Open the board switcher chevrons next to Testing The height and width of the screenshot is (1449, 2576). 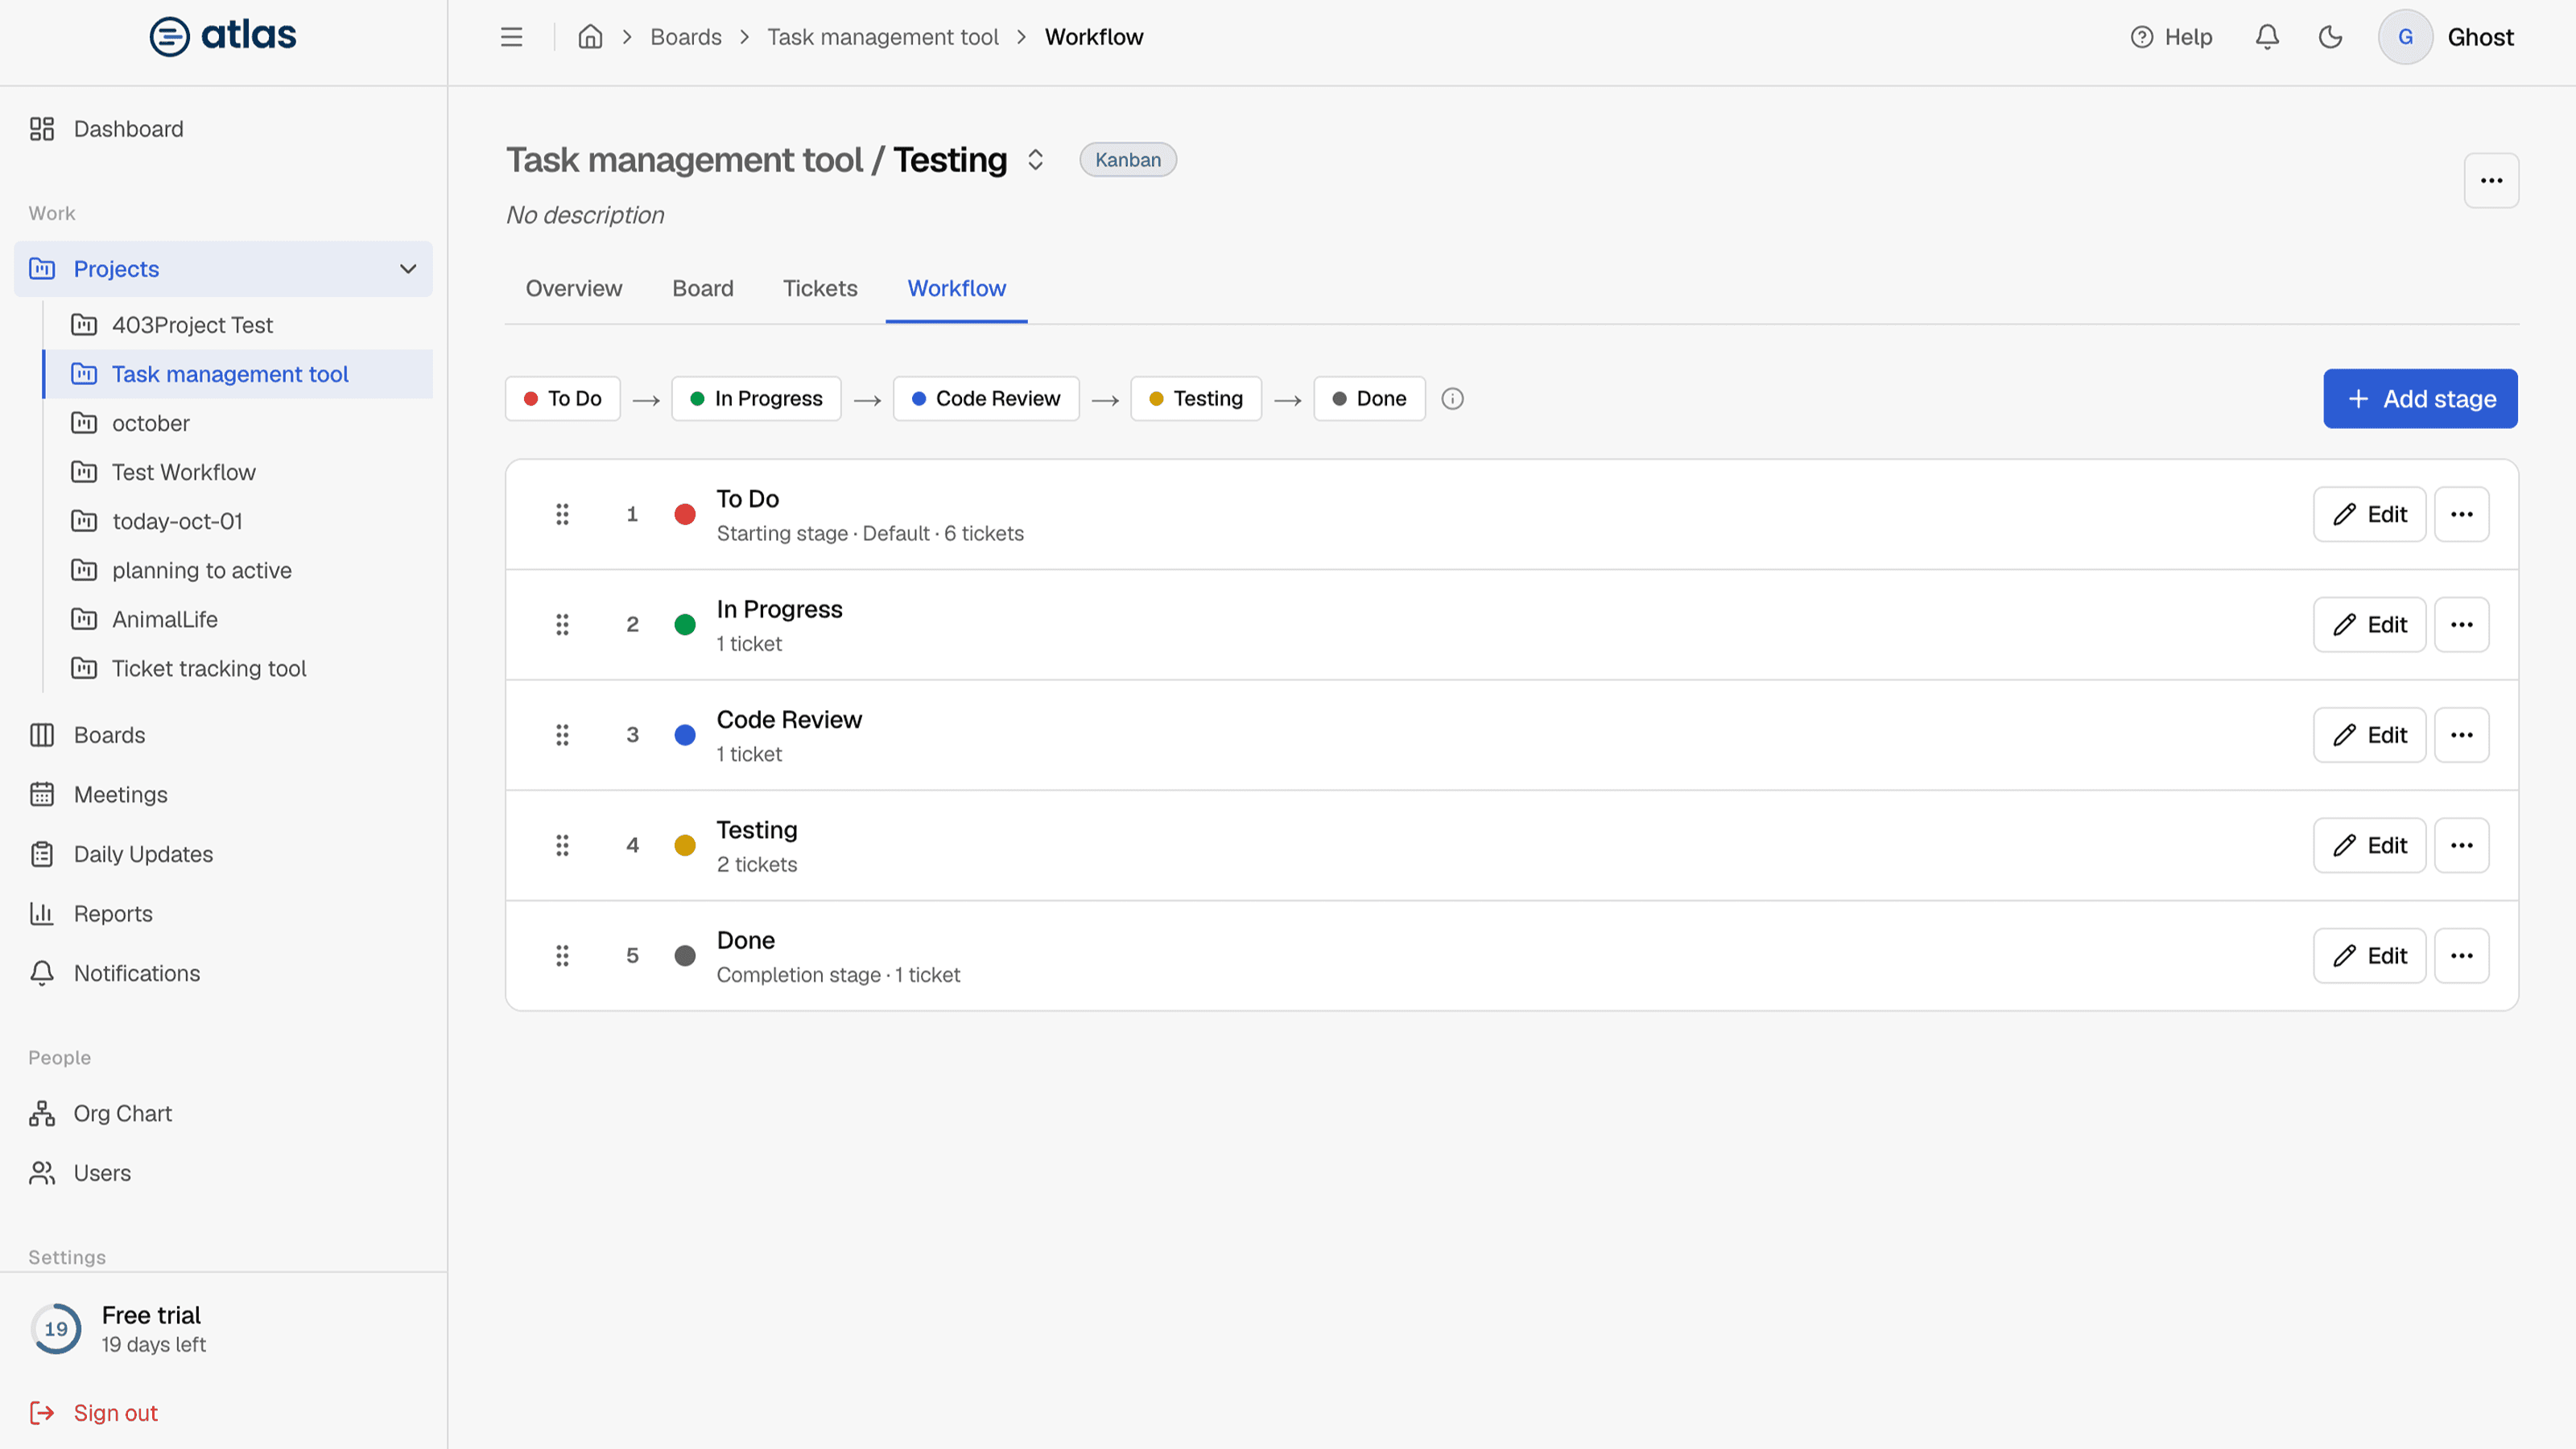1035,160
